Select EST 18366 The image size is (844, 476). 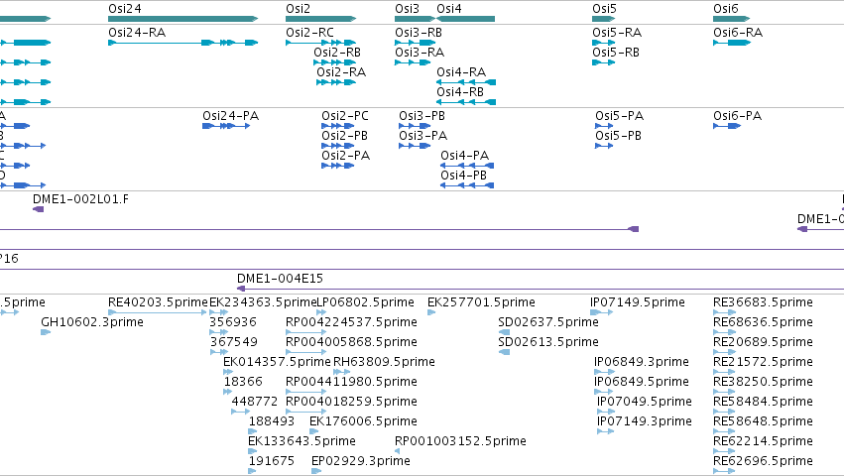tap(228, 392)
